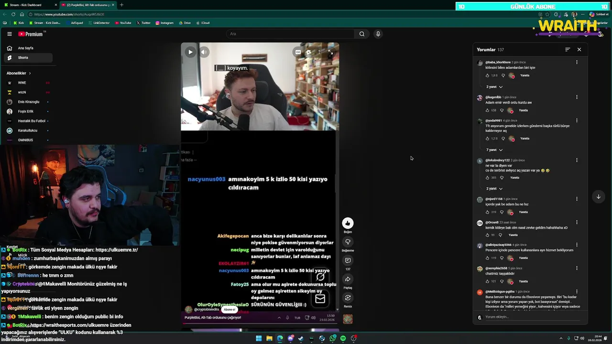Open options for OrcunB's comment
Screen dimensions: 612x344
[577, 222]
